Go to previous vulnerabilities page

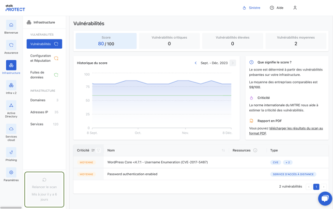click(x=309, y=187)
